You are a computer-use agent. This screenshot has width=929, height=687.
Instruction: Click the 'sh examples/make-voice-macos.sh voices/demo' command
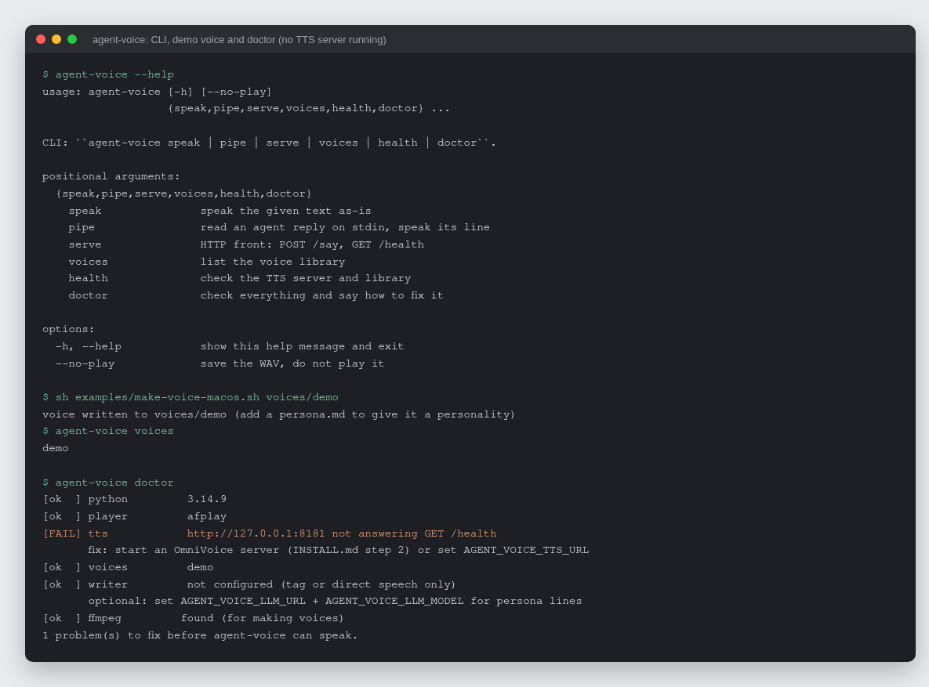pyautogui.click(x=197, y=397)
